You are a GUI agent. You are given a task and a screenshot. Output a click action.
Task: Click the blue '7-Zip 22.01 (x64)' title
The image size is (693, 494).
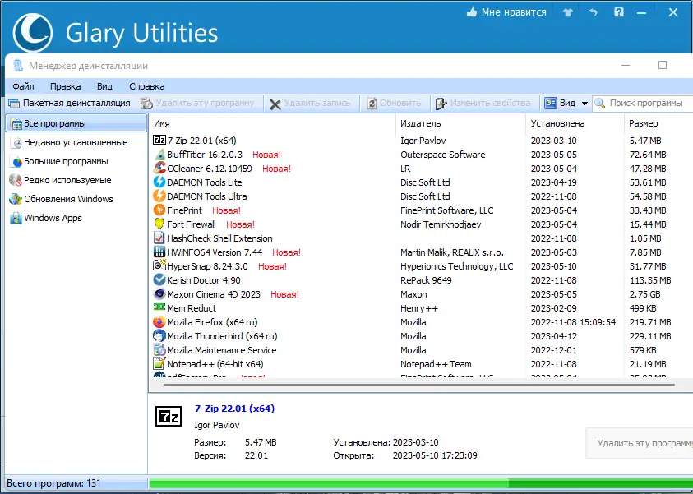pyautogui.click(x=234, y=409)
